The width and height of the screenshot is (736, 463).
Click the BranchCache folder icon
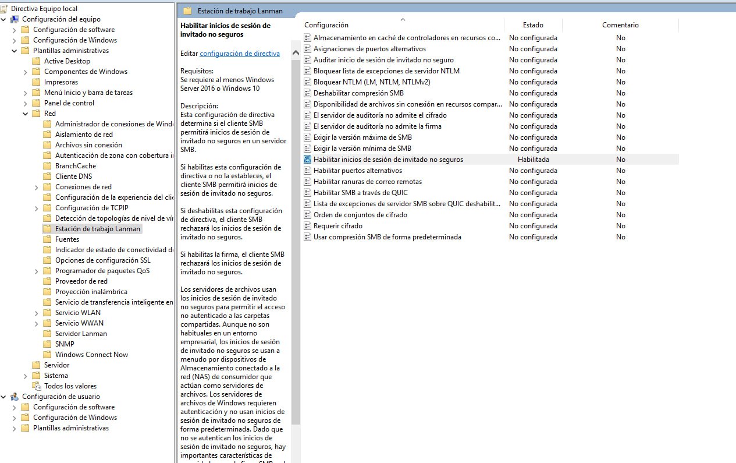(x=47, y=166)
